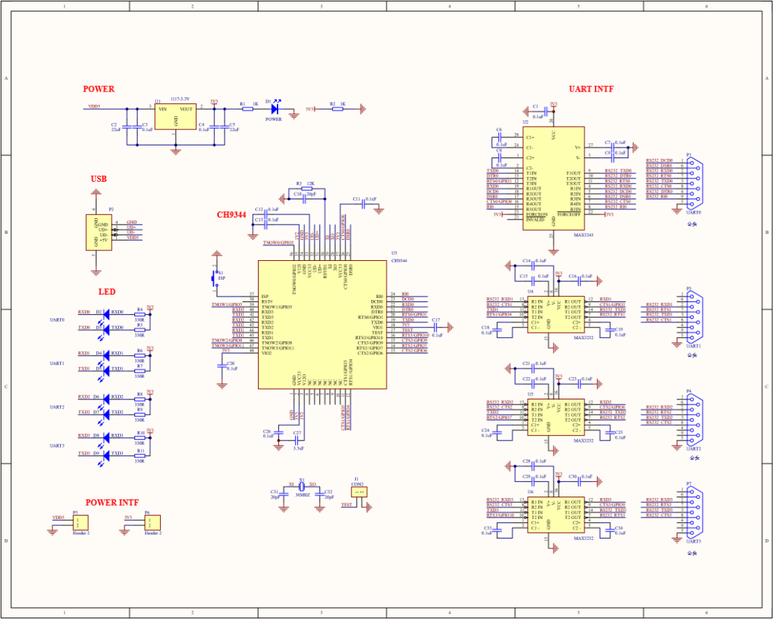Click the red 'USB' section heading

(99, 178)
